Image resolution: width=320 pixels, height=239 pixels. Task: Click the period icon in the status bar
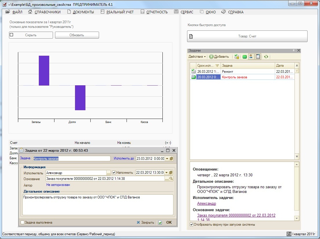(x=289, y=234)
